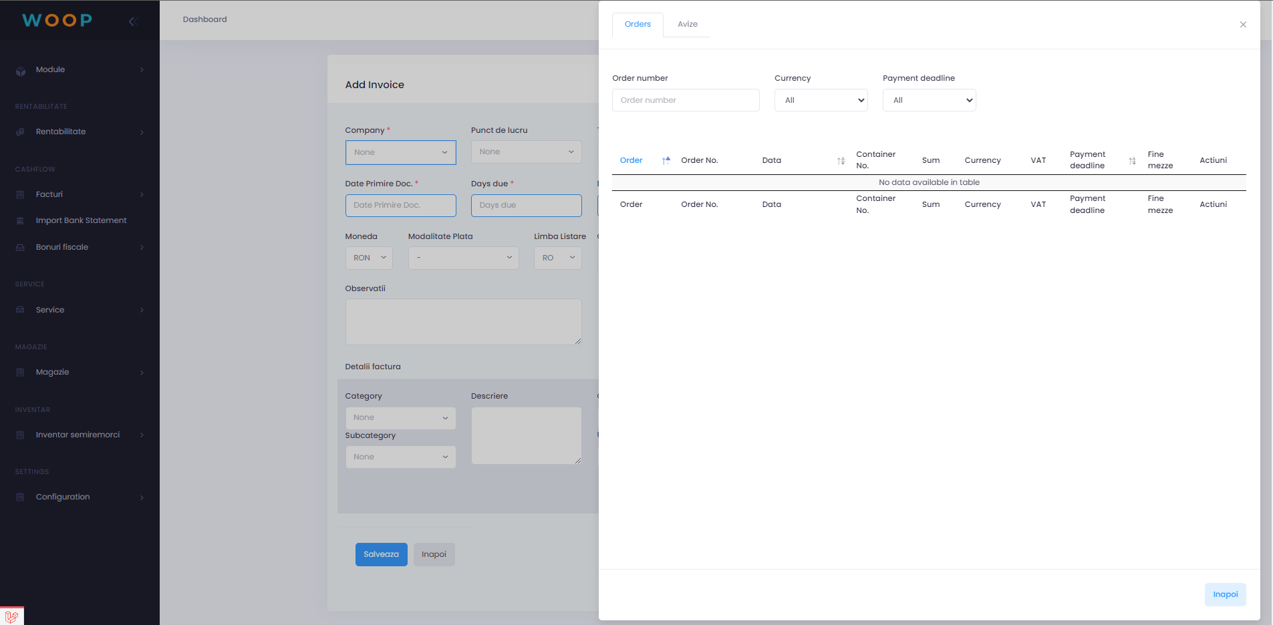Image resolution: width=1273 pixels, height=625 pixels.
Task: Open the Currency filter dropdown
Action: pyautogui.click(x=821, y=100)
